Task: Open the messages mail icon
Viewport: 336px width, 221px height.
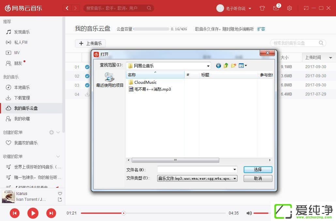Action: tap(276, 8)
